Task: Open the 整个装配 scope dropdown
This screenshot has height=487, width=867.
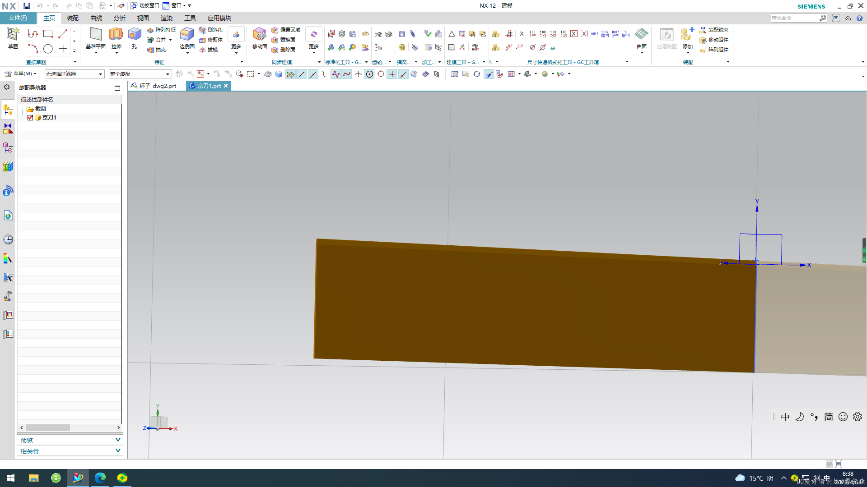Action: coord(140,74)
